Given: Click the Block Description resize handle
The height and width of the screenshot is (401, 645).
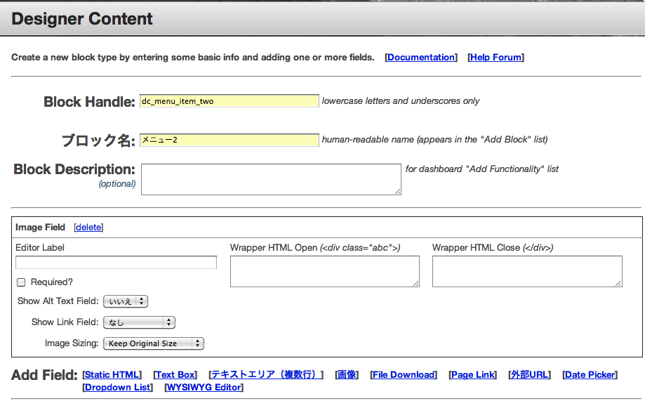Looking at the screenshot, I should (x=398, y=192).
